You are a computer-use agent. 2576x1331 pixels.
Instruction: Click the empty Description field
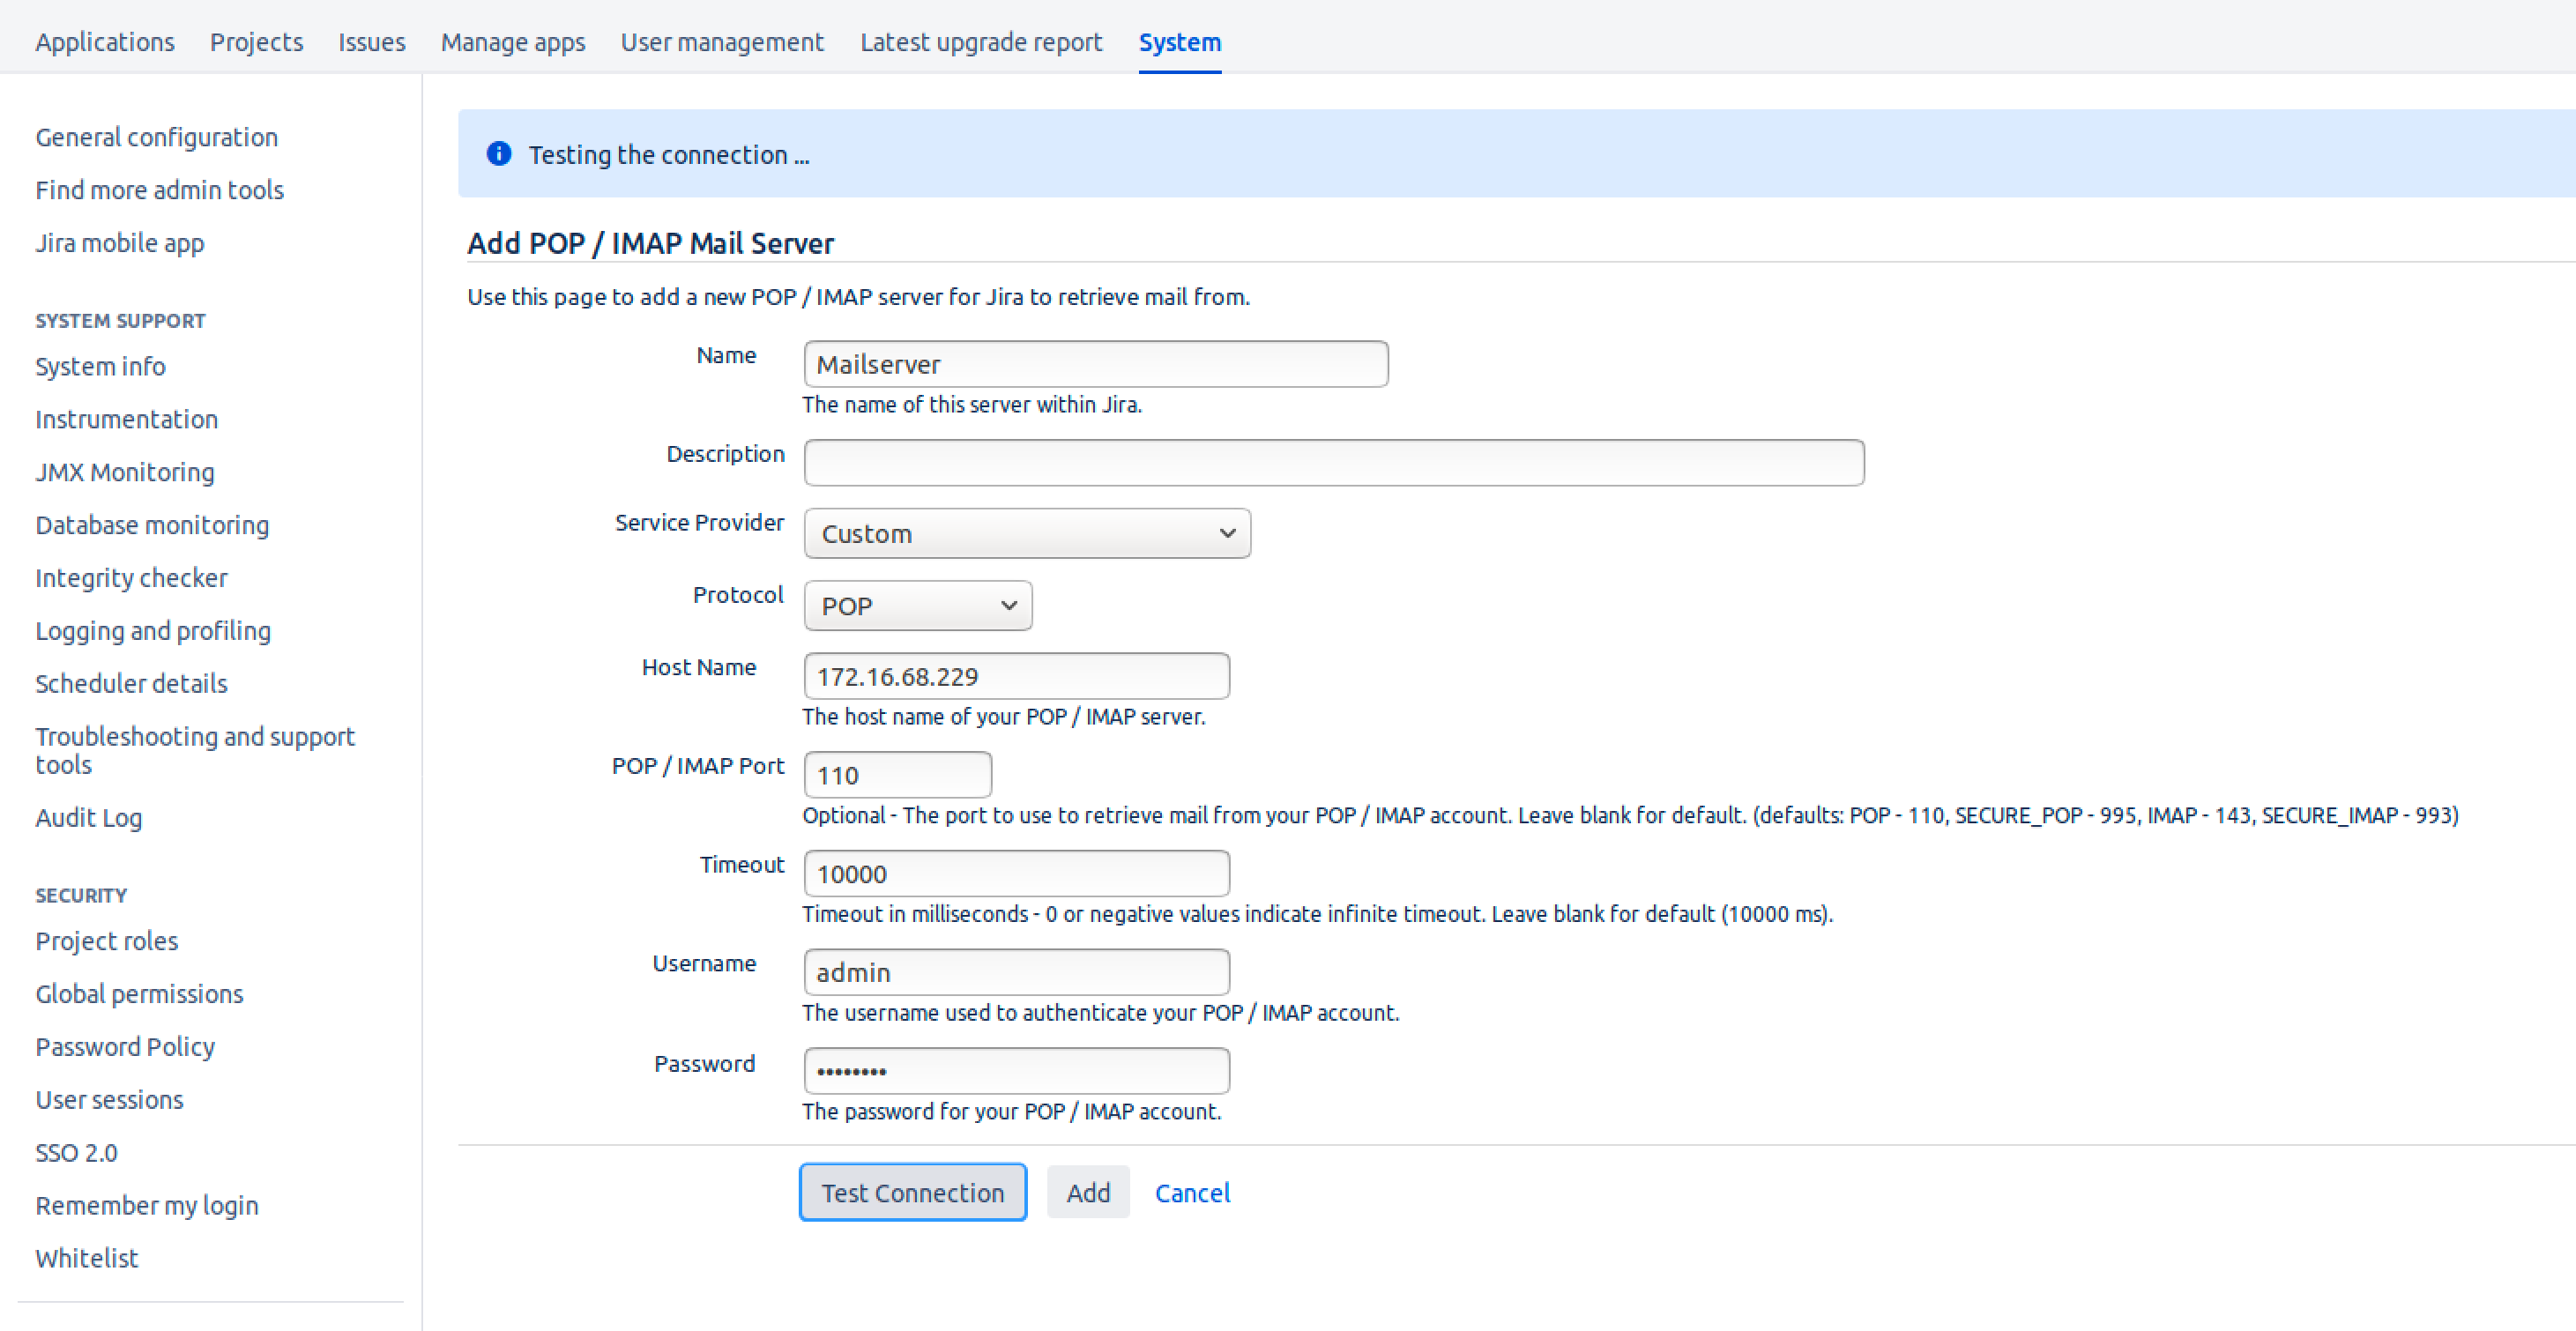point(1334,463)
